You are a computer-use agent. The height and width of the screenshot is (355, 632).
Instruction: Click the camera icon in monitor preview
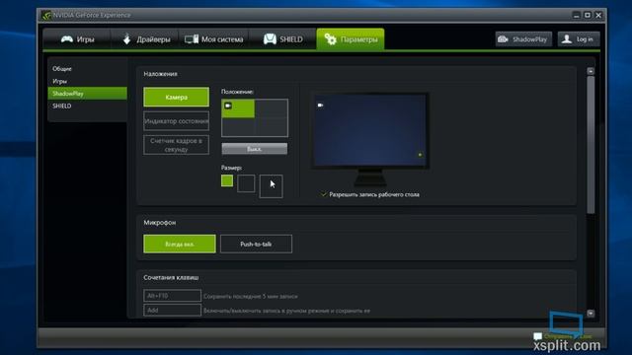point(320,106)
